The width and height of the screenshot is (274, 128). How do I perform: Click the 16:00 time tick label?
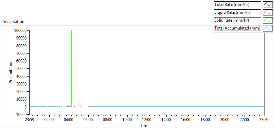[x=186, y=120]
